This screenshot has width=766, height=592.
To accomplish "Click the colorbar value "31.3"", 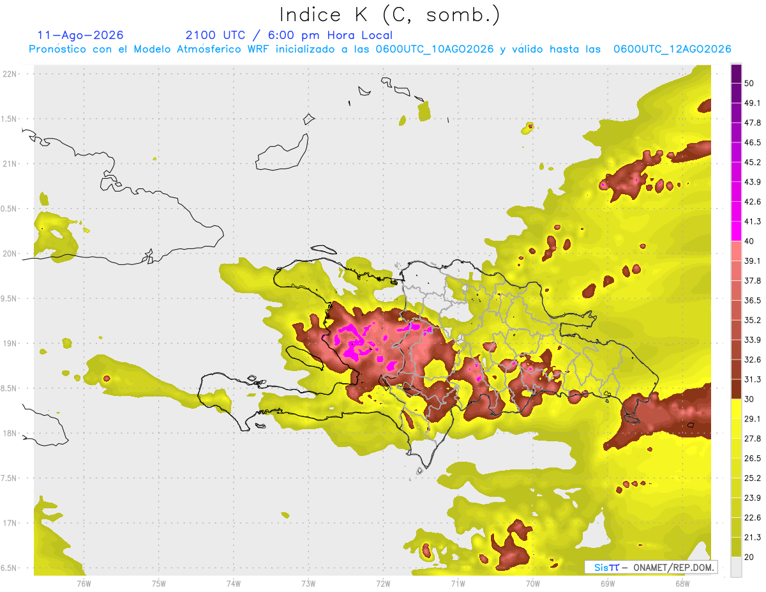I will pyautogui.click(x=753, y=379).
